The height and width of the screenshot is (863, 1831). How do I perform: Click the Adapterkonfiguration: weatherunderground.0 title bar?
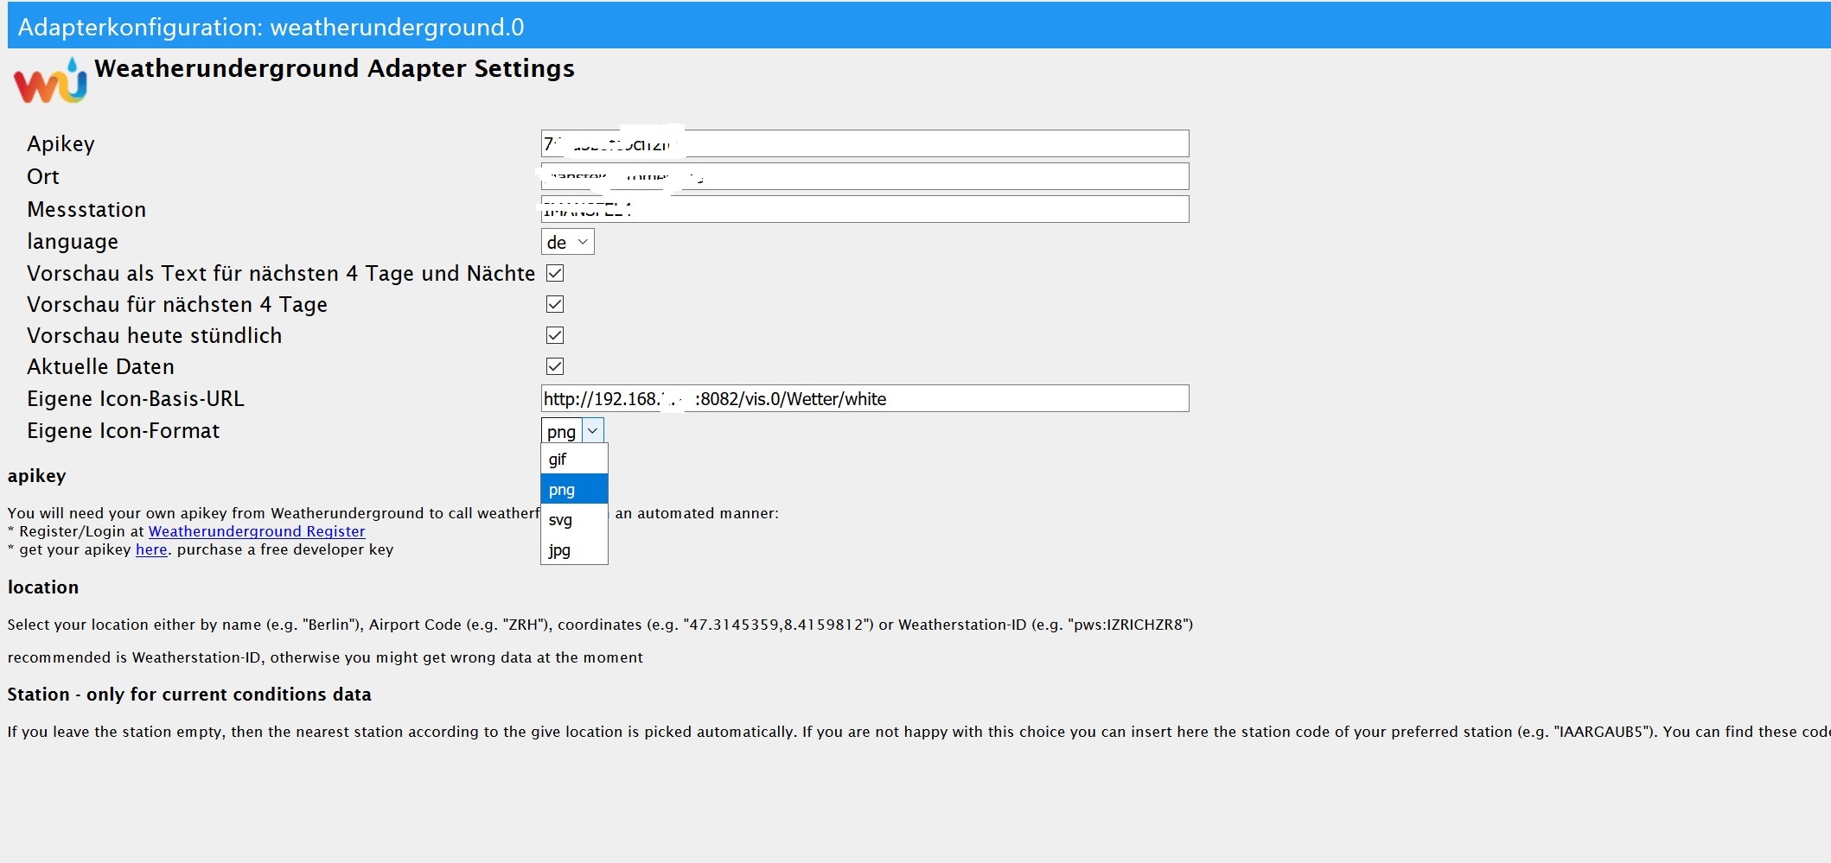point(919,26)
